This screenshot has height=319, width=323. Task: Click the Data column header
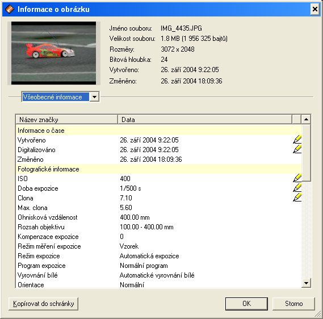tap(205, 119)
